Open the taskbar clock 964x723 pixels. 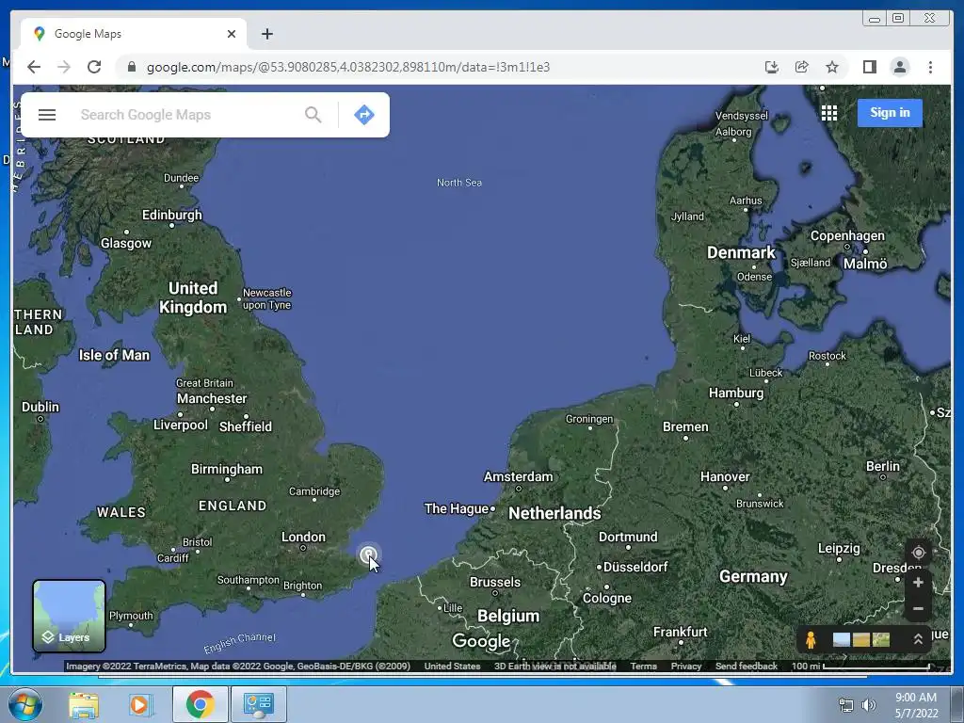click(916, 705)
